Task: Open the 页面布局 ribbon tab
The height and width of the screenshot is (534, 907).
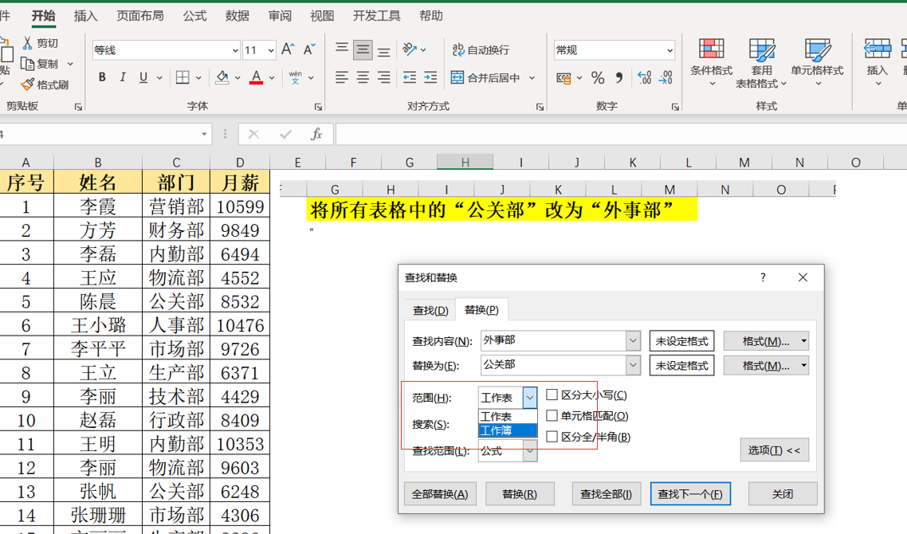Action: [x=140, y=16]
